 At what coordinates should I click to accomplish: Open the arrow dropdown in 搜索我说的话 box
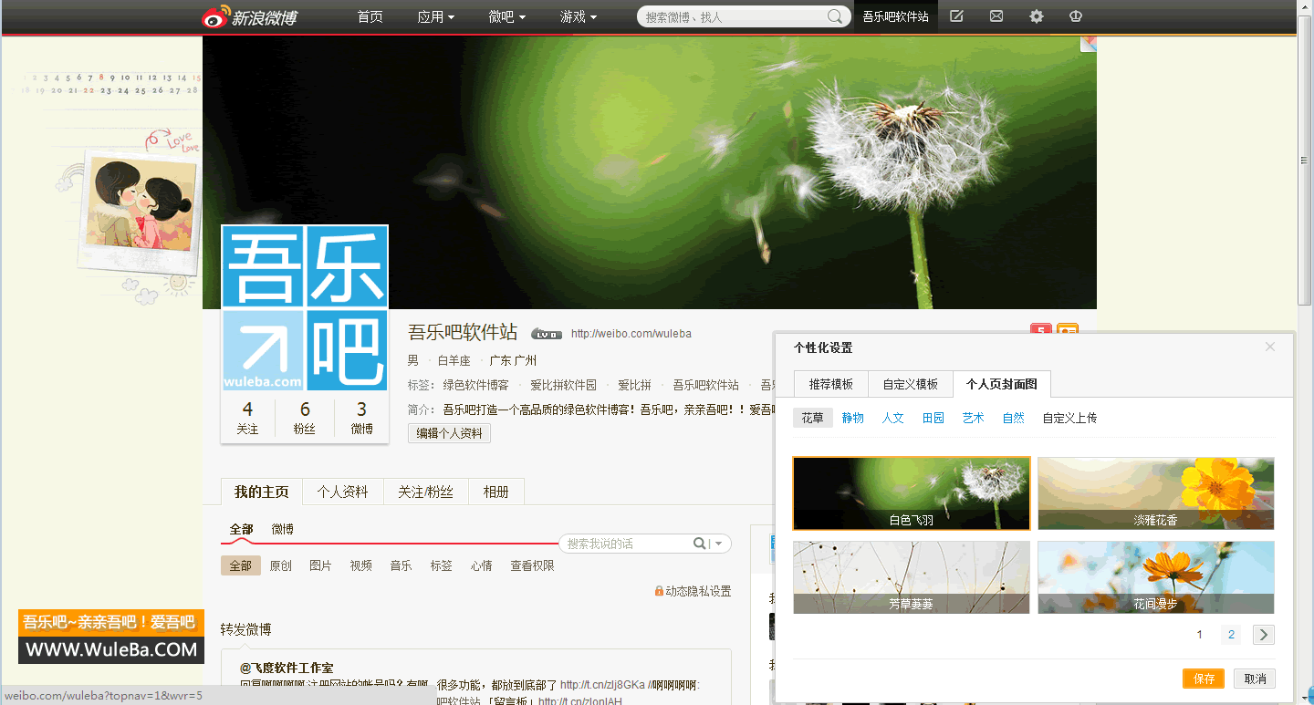click(x=719, y=544)
